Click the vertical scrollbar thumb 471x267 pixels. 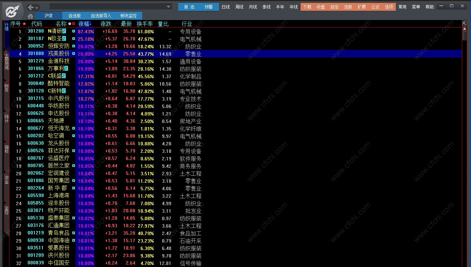coord(465,36)
